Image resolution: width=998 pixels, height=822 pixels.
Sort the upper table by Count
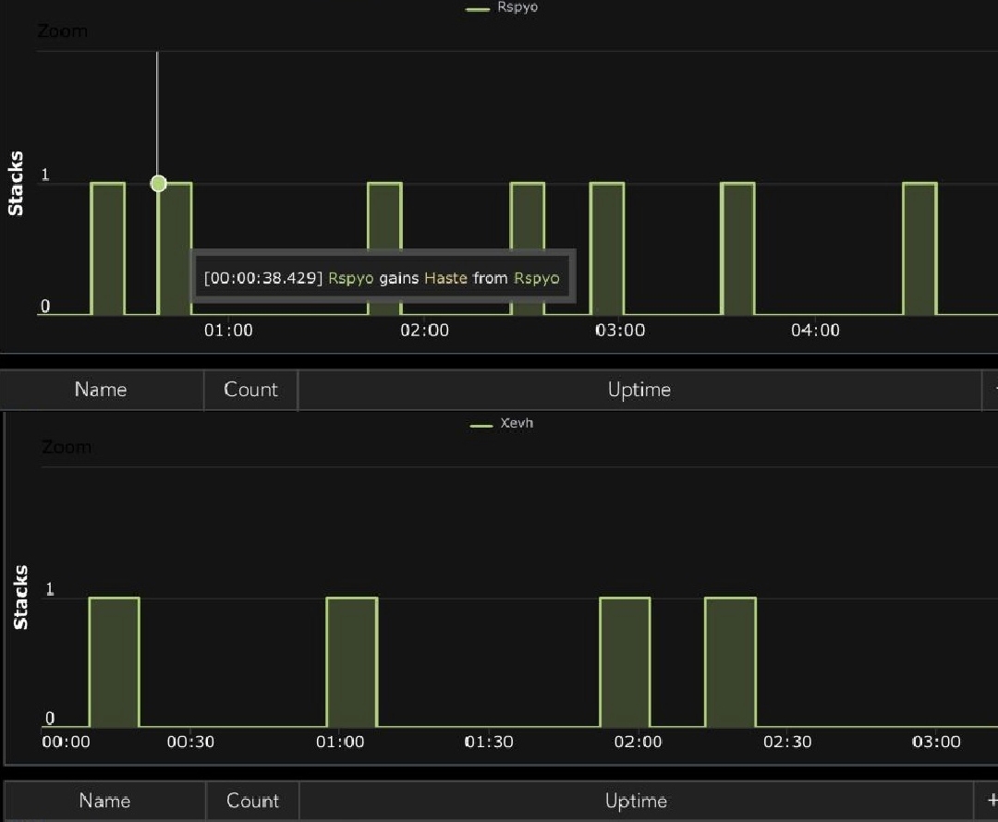tap(250, 390)
